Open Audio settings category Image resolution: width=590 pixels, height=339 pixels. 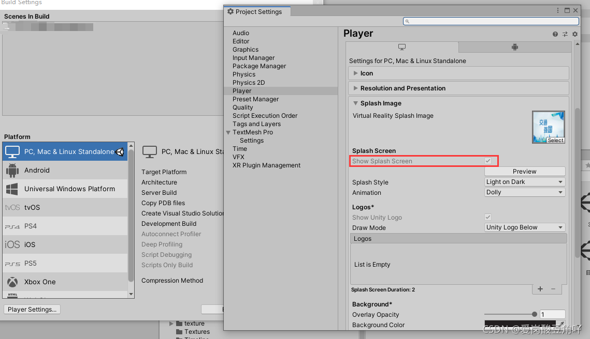click(x=241, y=33)
